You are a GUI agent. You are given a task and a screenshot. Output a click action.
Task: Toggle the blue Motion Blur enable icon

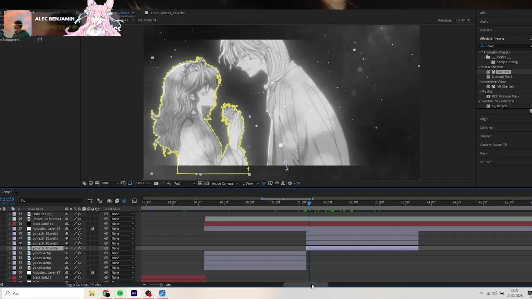[124, 201]
